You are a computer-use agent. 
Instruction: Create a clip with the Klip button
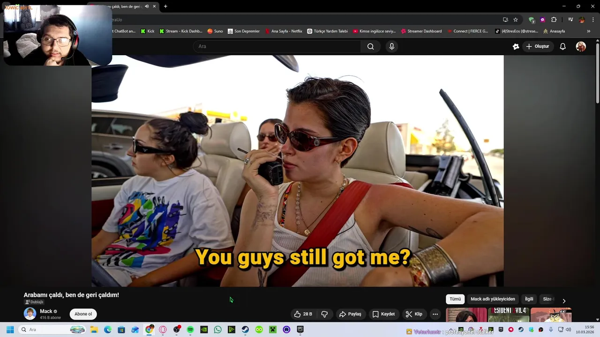pos(414,314)
